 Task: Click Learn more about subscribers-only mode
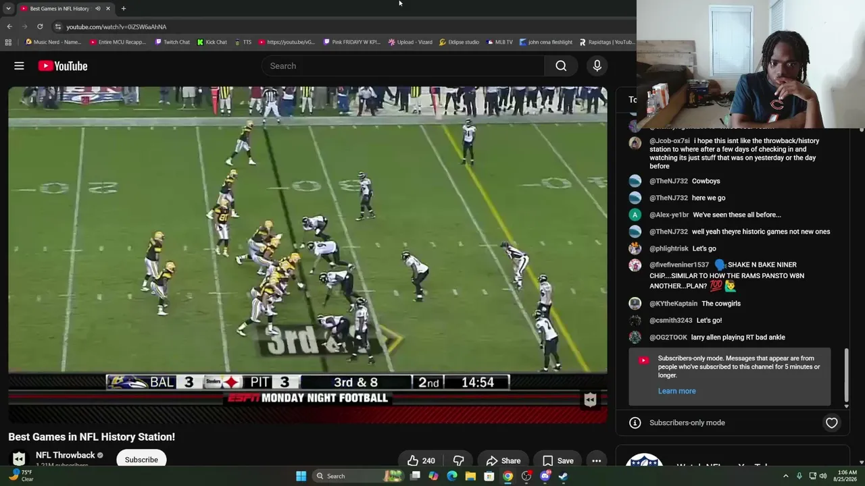coord(676,391)
